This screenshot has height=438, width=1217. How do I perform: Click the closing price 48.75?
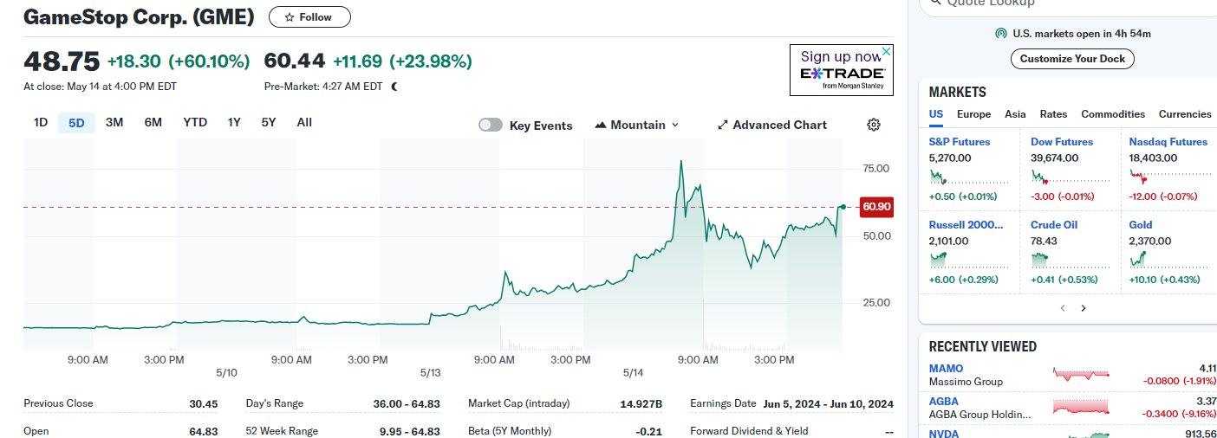click(62, 61)
